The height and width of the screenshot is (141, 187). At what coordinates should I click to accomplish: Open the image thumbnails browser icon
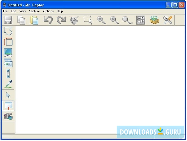pos(141,20)
